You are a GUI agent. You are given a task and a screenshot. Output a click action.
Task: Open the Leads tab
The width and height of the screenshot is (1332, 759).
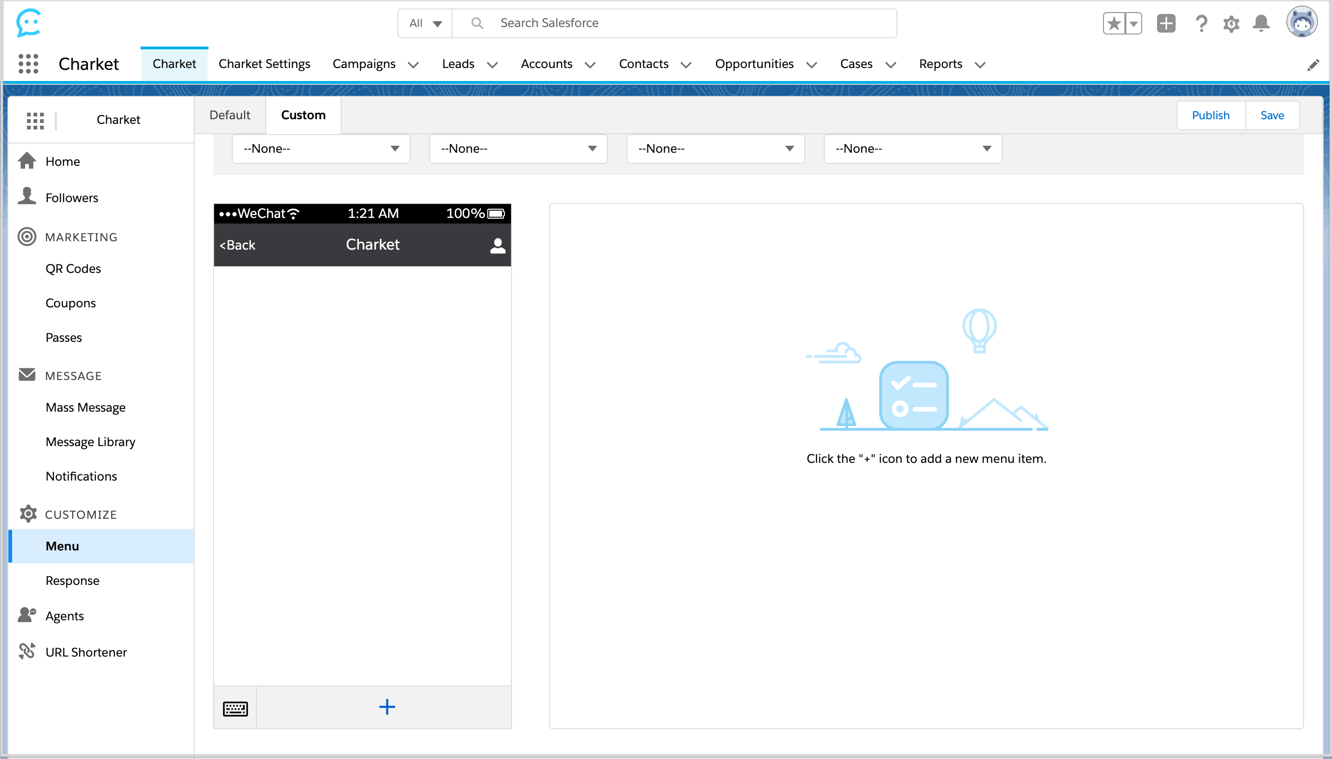click(458, 64)
